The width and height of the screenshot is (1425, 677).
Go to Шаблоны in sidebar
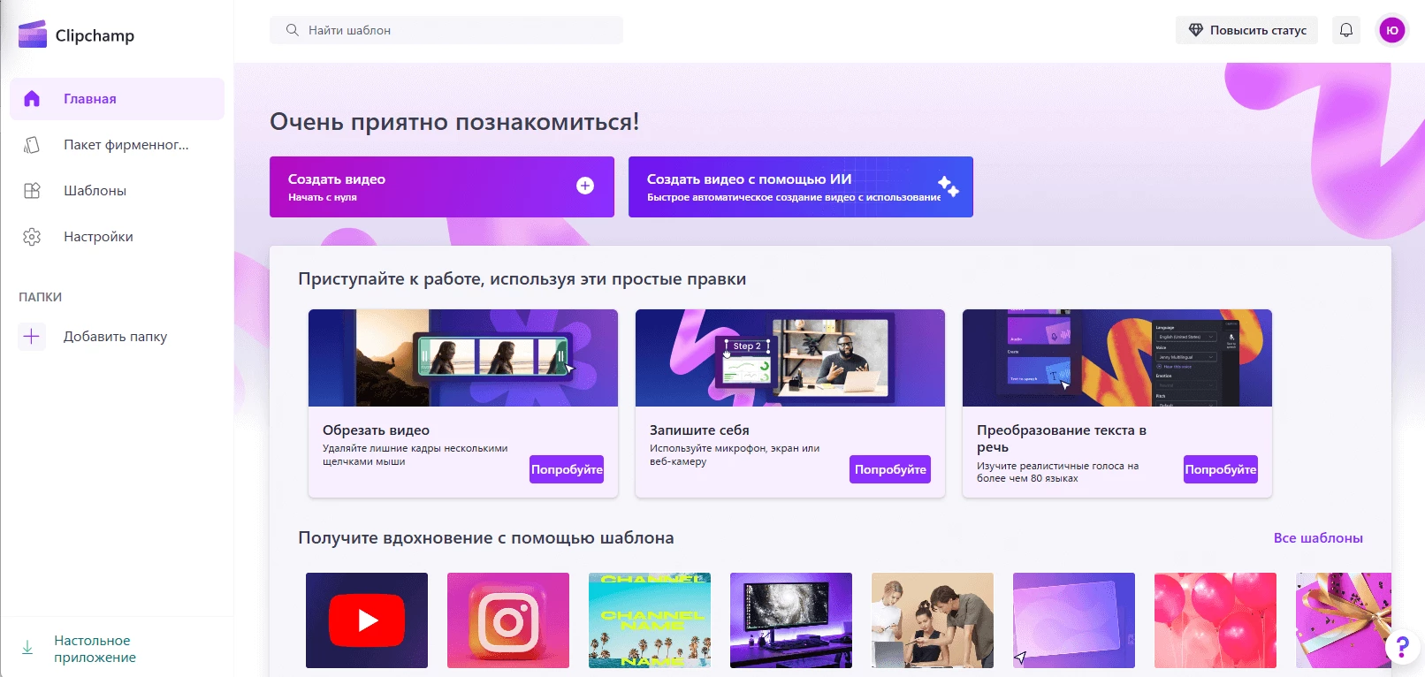coord(117,191)
